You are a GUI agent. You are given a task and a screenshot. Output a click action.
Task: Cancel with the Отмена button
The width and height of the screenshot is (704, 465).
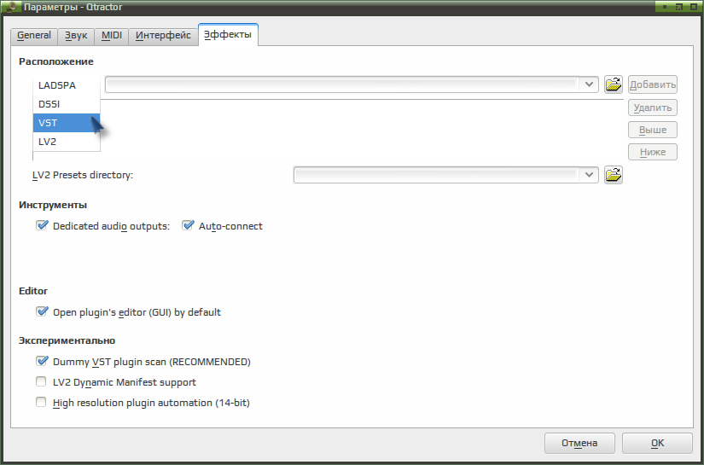579,443
